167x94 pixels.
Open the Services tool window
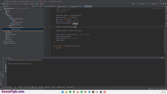tap(47, 87)
